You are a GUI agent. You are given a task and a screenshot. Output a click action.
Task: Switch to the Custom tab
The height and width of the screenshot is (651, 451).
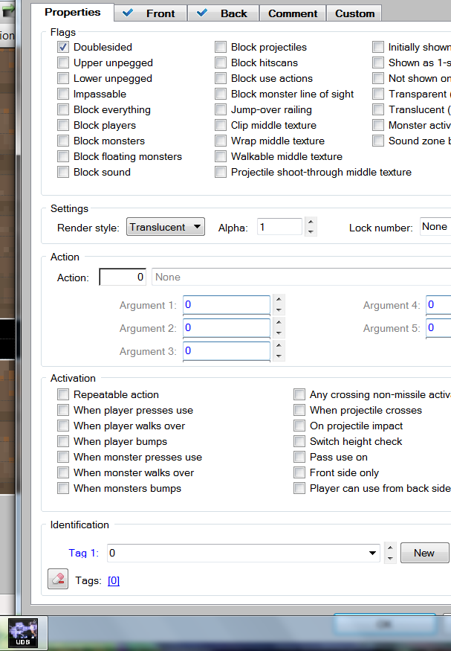point(354,13)
